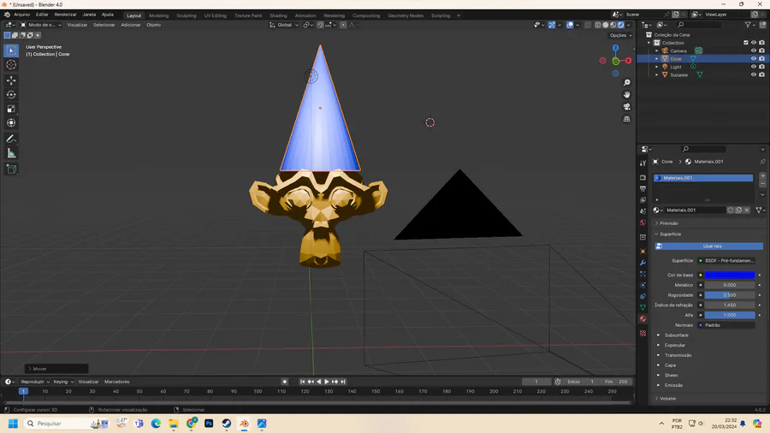Open the Opções button in viewport
Screen dimensions: 770x433
(620, 35)
